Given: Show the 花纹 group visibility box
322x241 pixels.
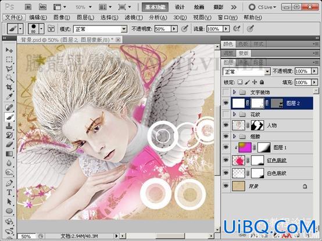Looking at the screenshot, I should (226, 114).
